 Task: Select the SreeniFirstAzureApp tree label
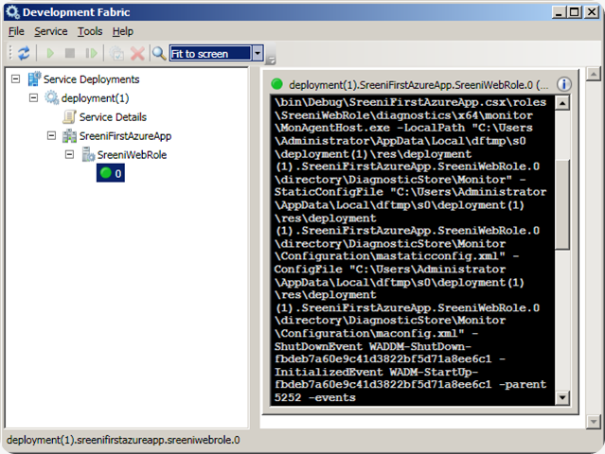(x=125, y=135)
